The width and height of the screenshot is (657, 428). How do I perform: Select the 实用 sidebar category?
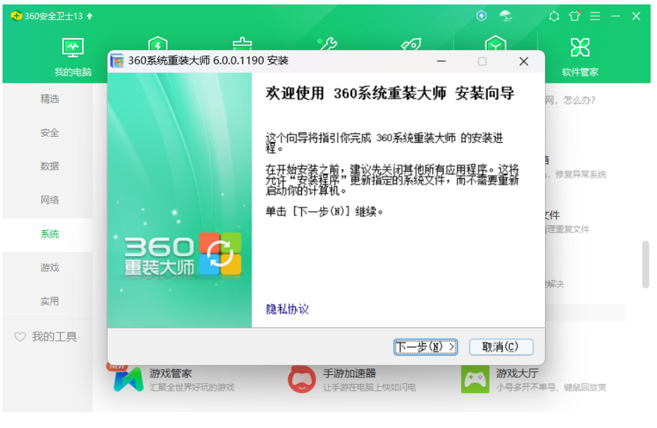point(49,301)
